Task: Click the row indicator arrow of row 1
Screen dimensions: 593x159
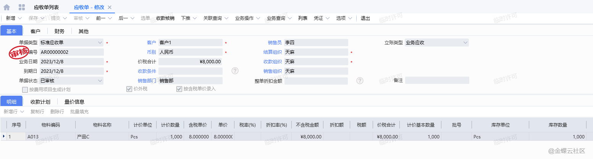Action: 4,137
